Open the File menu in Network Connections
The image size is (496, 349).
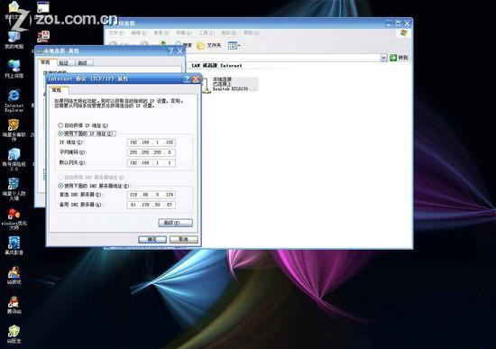pos(116,32)
